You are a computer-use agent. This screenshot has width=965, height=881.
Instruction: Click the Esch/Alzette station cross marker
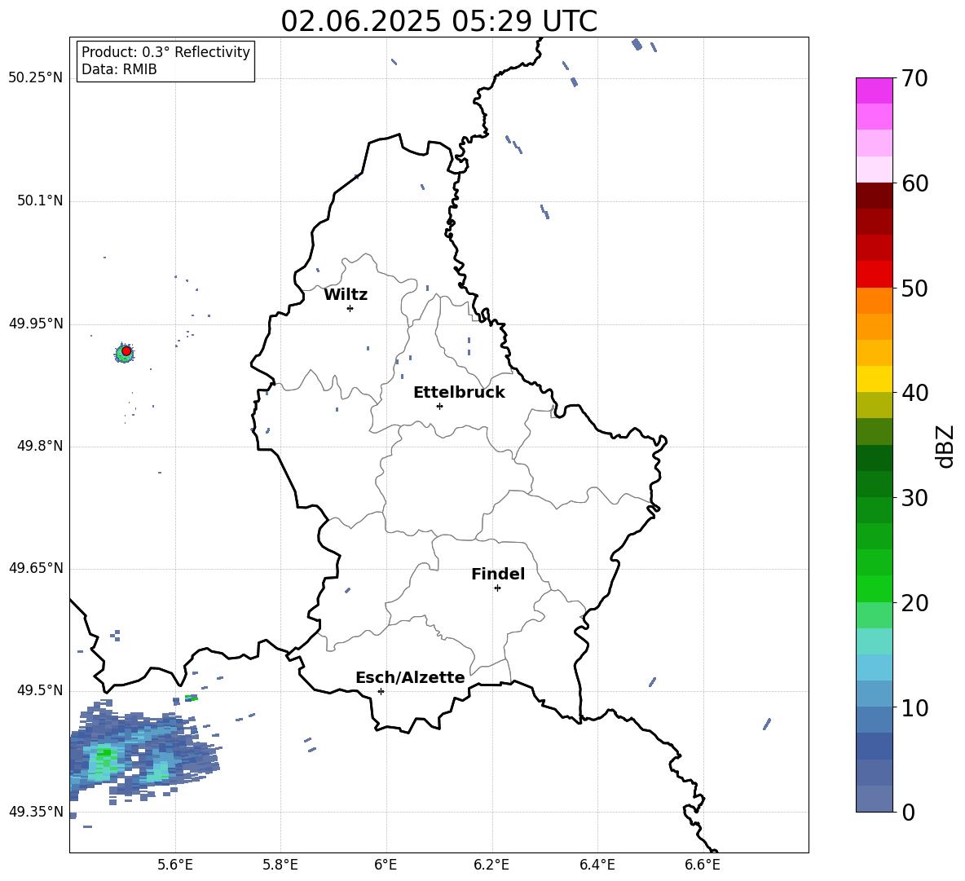[381, 691]
